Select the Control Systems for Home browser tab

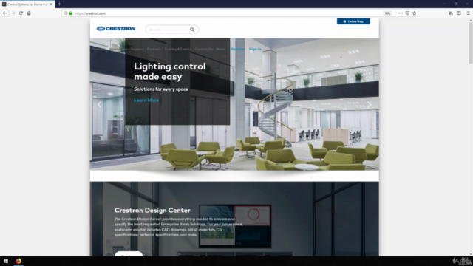click(x=27, y=4)
